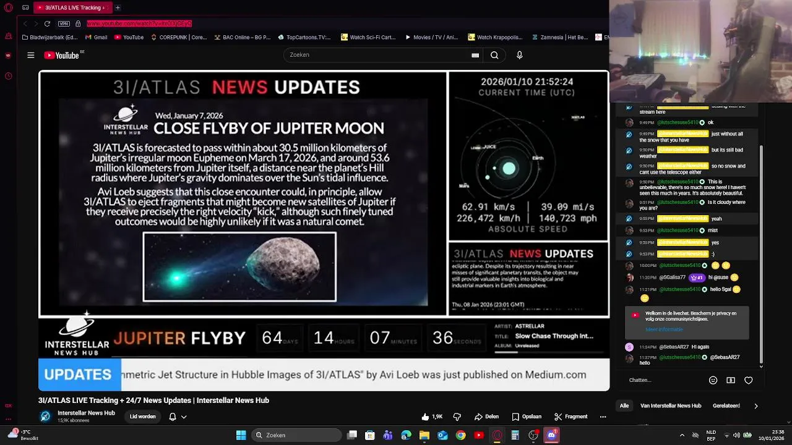Open the Movies / TV / Ani bookmark

[431, 37]
